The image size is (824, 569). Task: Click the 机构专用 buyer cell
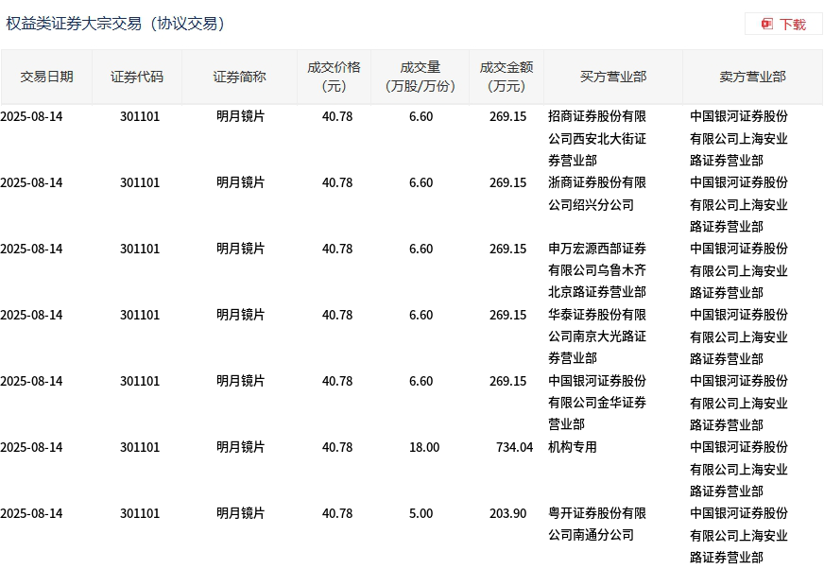(x=573, y=447)
